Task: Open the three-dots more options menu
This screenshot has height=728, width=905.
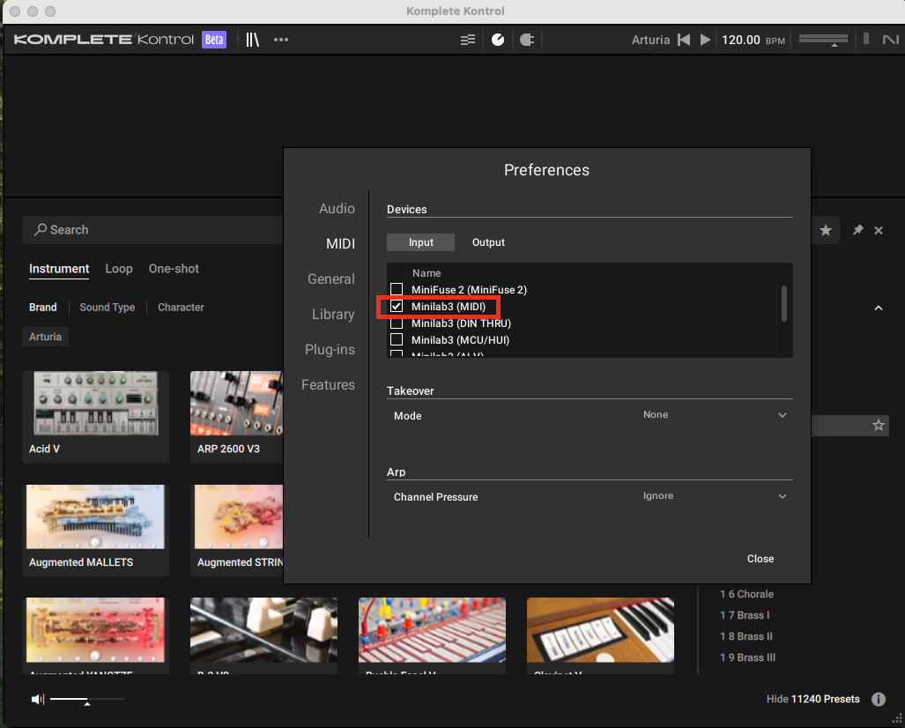Action: 281,40
